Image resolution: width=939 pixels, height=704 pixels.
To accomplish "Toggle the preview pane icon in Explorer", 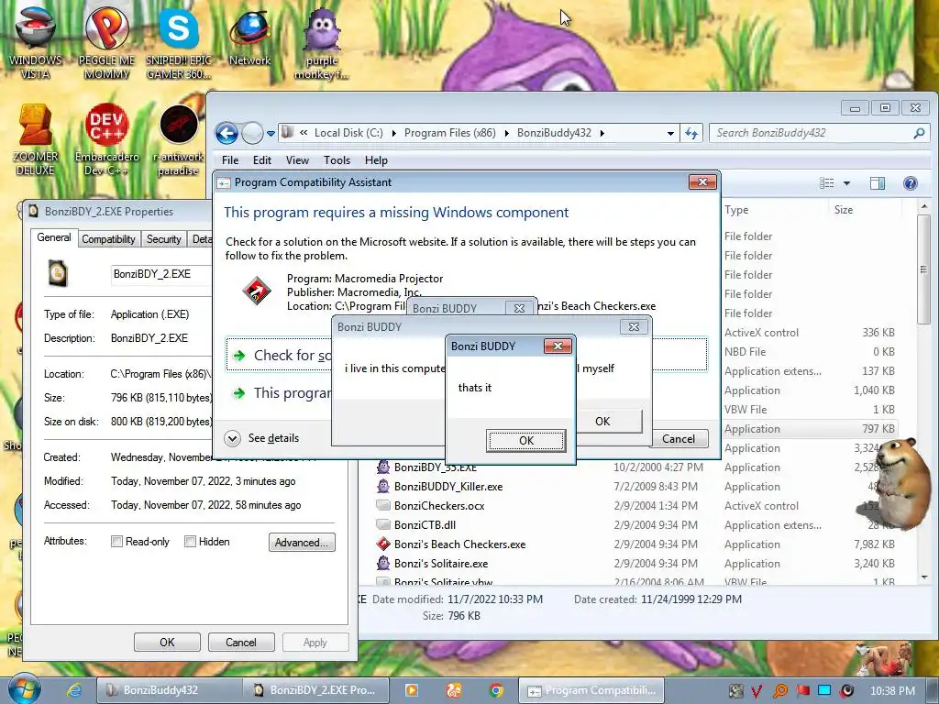I will [x=878, y=183].
